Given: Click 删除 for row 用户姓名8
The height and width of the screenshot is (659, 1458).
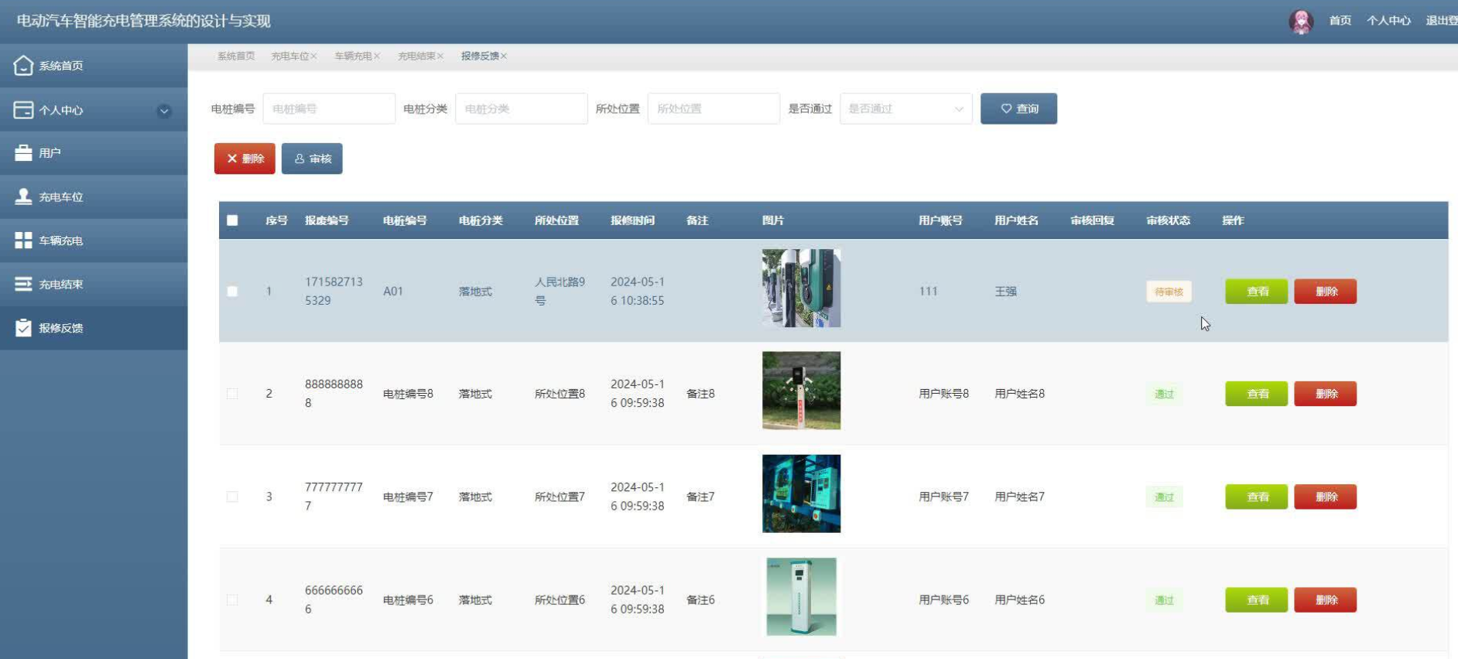Looking at the screenshot, I should point(1326,394).
